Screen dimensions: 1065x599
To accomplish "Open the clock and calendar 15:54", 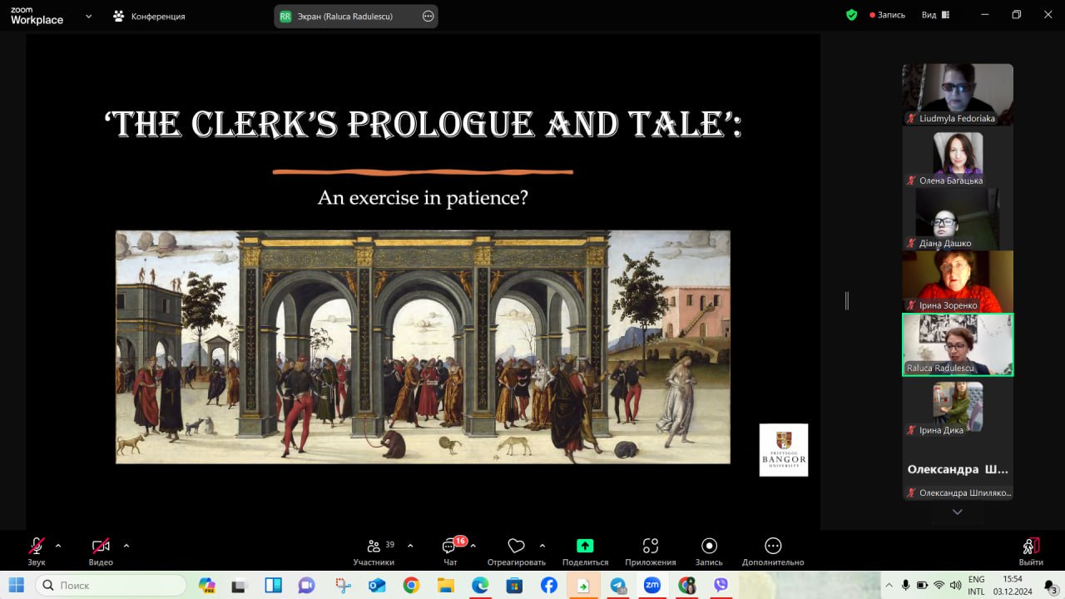I will [1012, 586].
